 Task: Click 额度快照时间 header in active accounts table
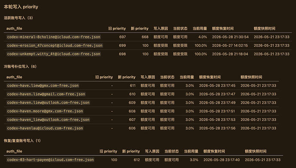pyautogui.click(x=265, y=28)
